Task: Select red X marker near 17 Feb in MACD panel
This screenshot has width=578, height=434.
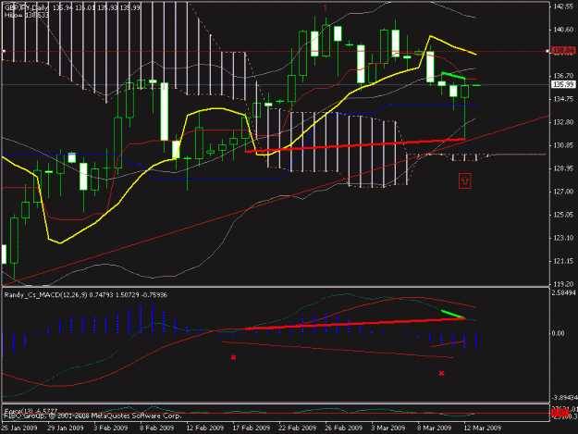Action: coord(233,357)
